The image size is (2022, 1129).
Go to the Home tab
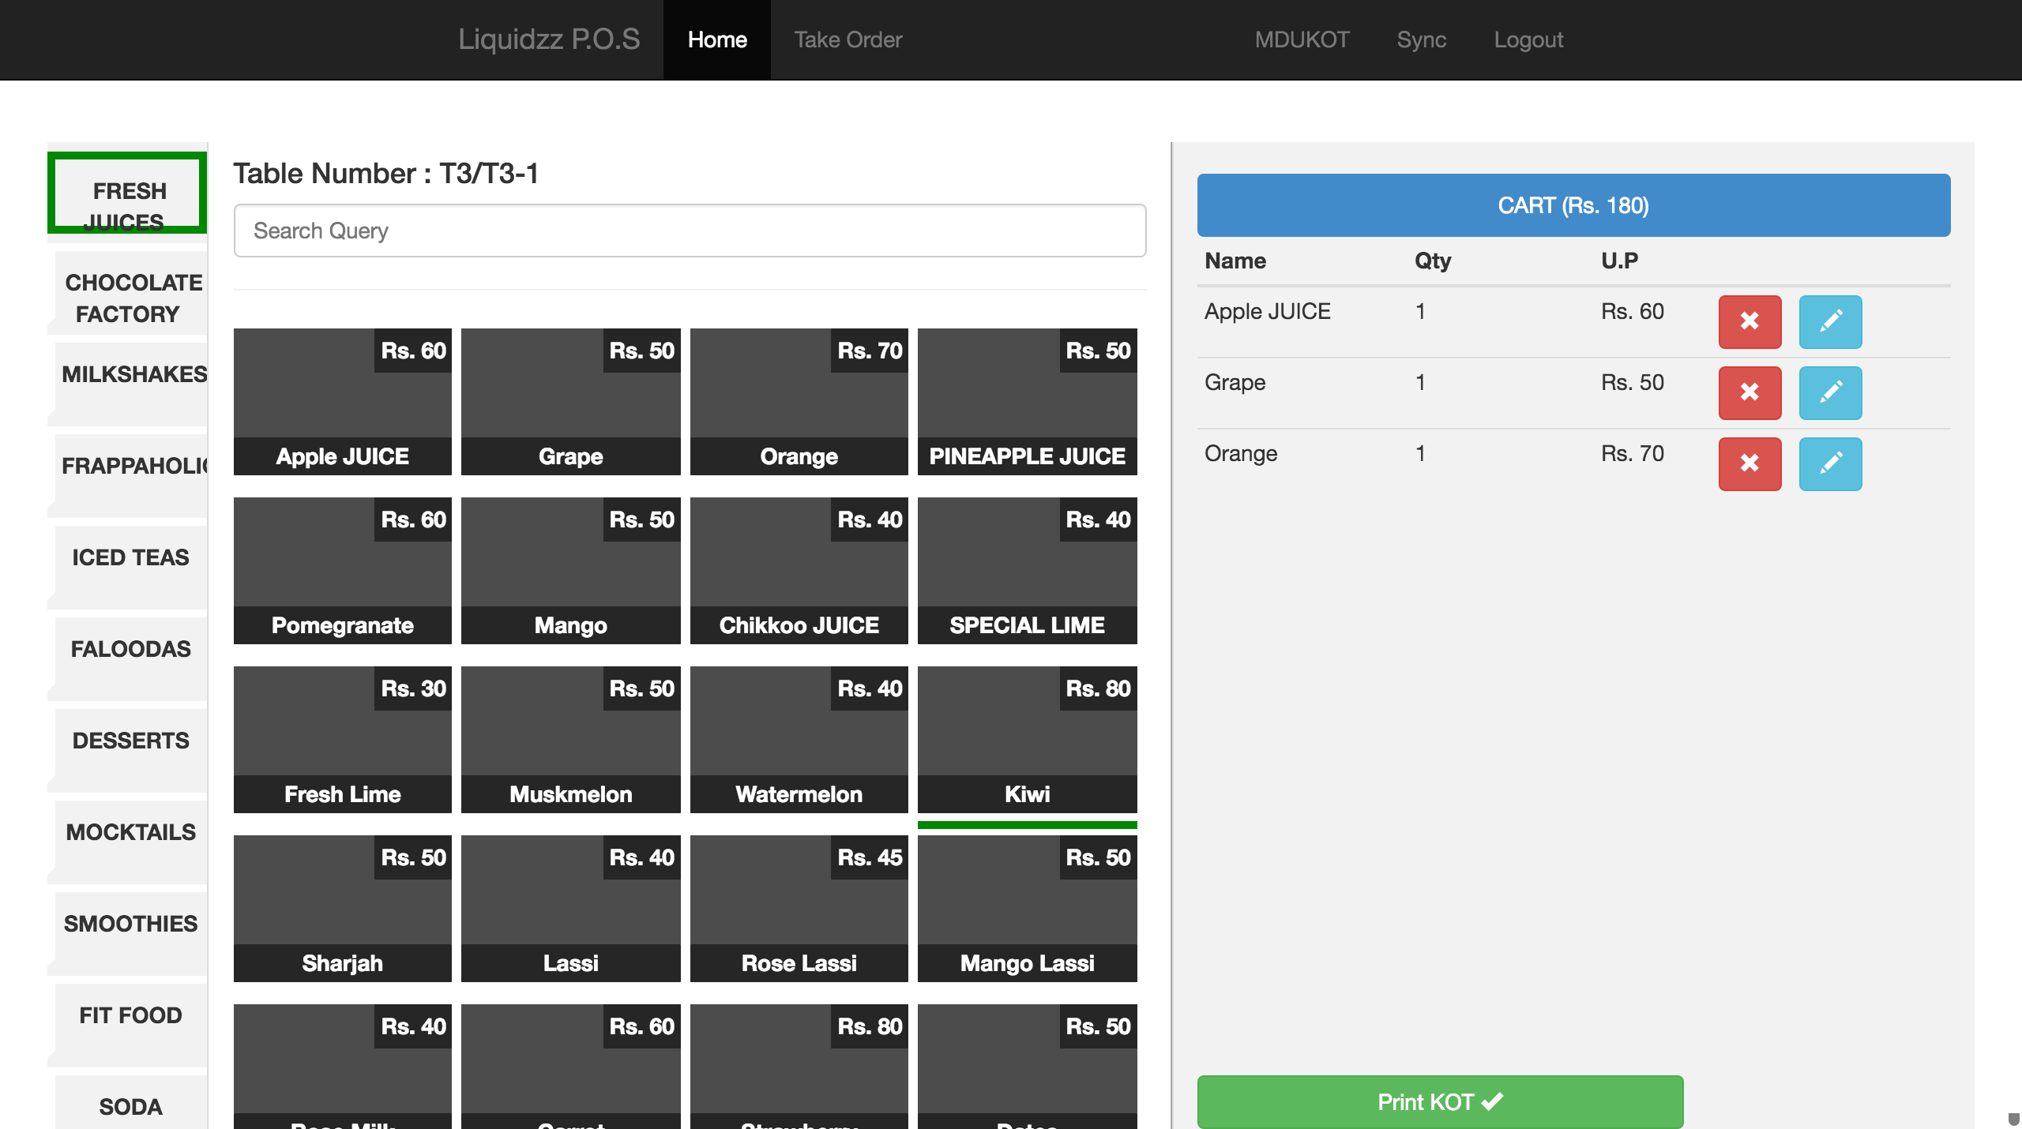click(716, 39)
